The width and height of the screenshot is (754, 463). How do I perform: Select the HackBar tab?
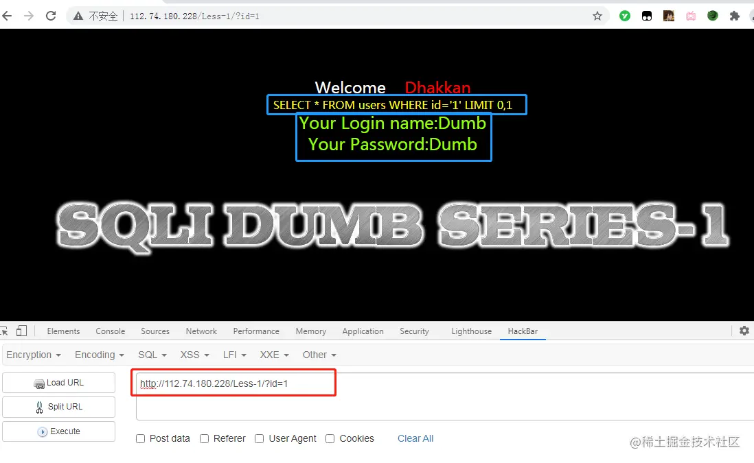(523, 331)
